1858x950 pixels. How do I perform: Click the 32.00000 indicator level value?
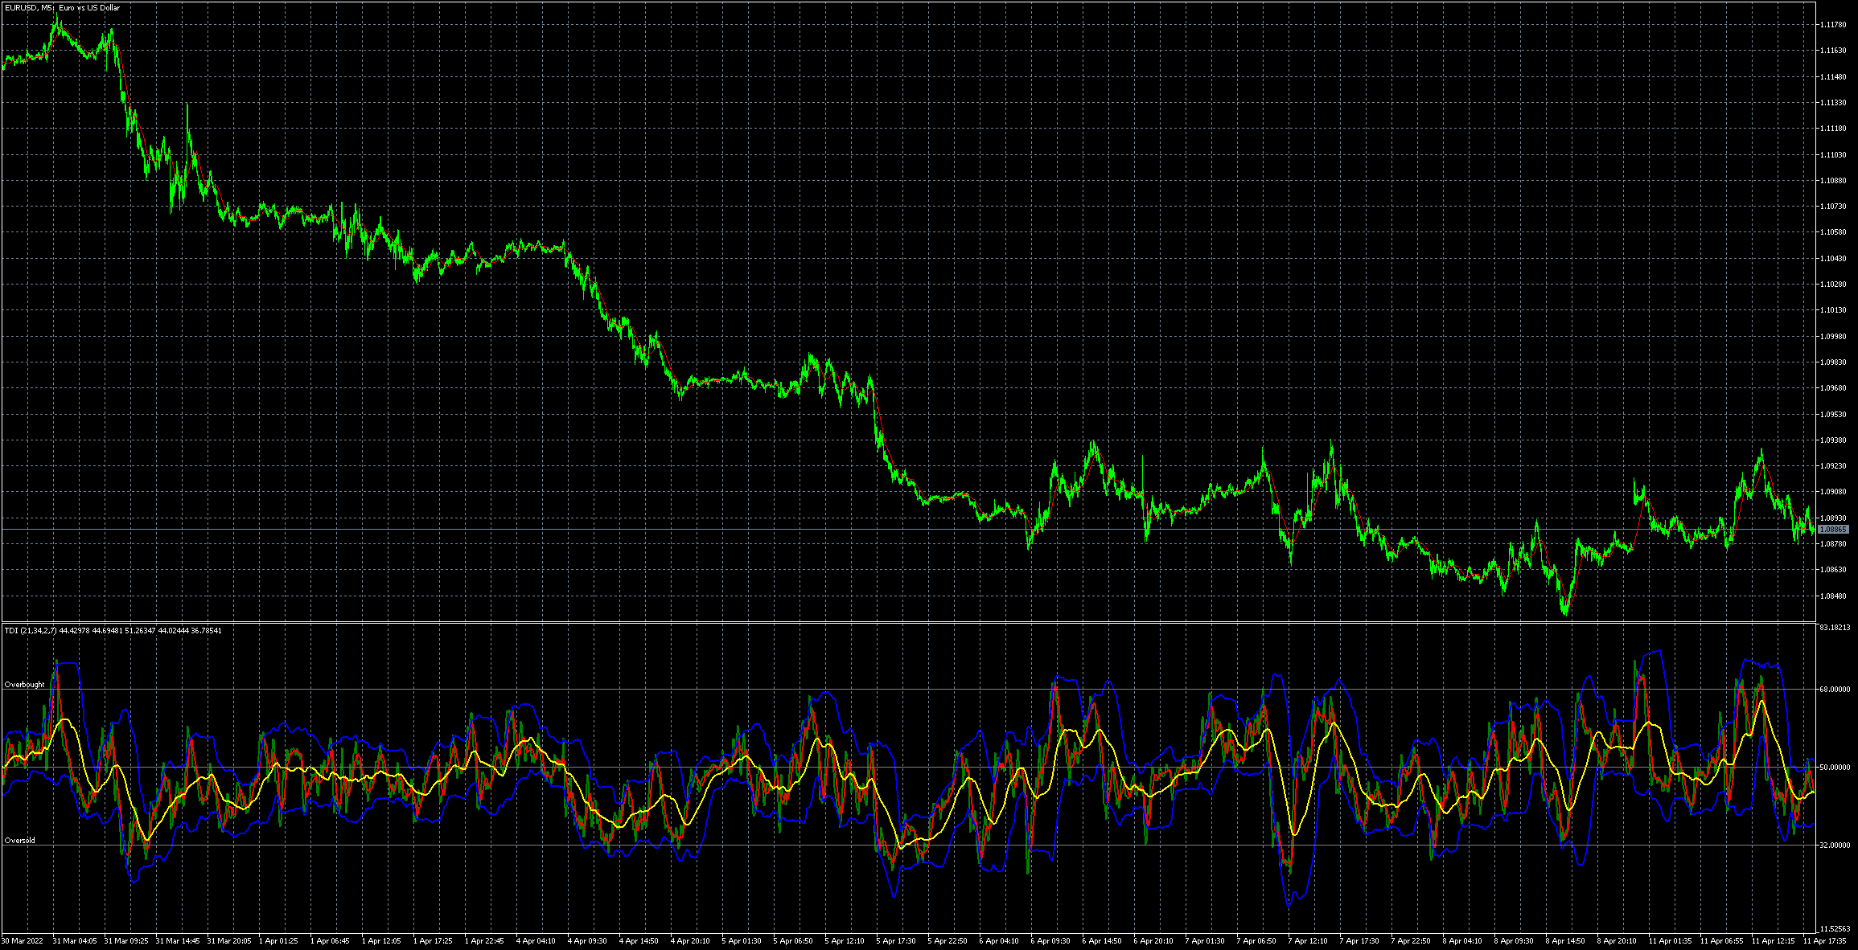[1835, 846]
